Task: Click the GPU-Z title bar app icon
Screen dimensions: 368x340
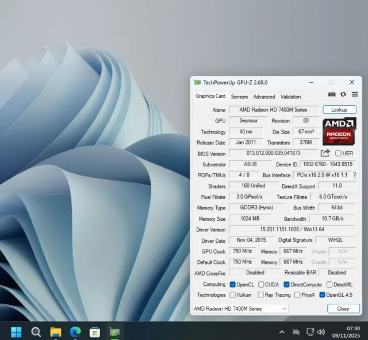Action: click(197, 82)
